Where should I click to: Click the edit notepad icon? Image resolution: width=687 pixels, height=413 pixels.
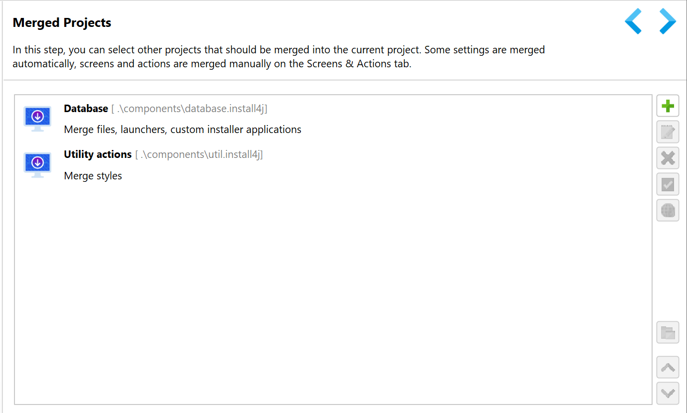click(668, 132)
